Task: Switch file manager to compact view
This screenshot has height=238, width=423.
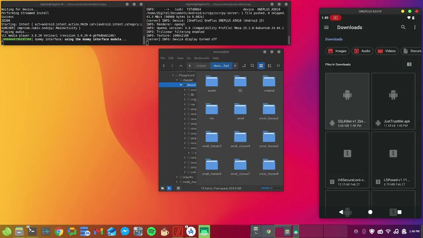Action: (278, 66)
